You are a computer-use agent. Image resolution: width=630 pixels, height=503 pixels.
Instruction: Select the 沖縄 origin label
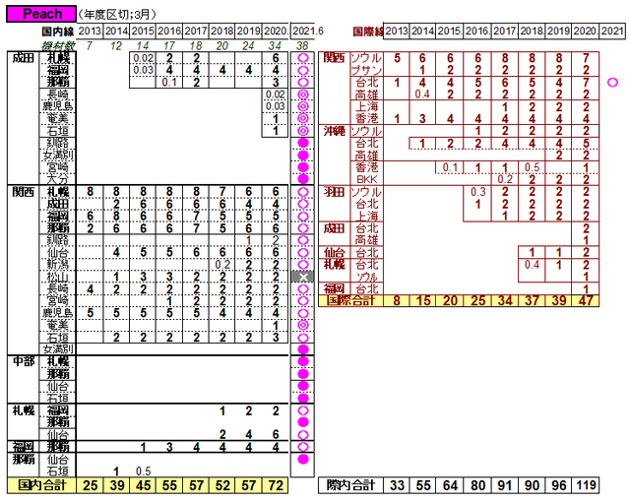334,131
